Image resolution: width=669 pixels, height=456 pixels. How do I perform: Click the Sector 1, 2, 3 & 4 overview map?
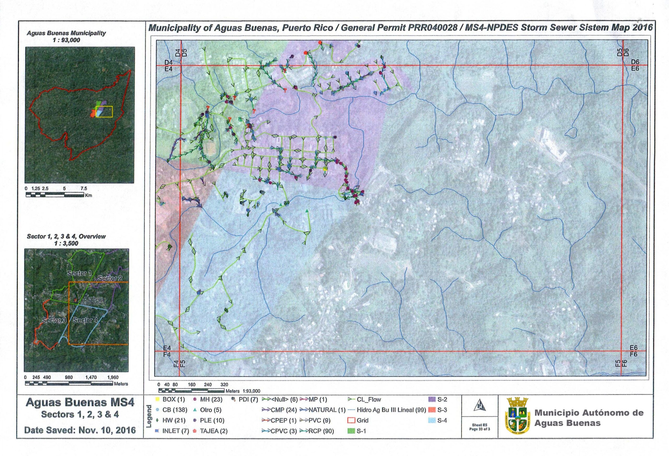(77, 310)
